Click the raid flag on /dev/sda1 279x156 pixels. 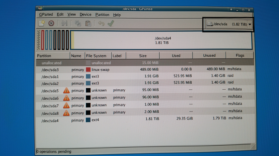(x=230, y=75)
